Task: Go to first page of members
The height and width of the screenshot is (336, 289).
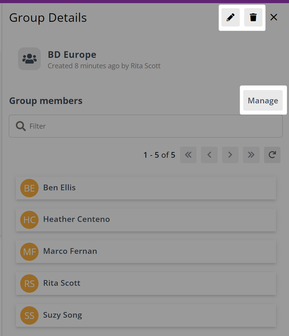Action: tap(188, 155)
